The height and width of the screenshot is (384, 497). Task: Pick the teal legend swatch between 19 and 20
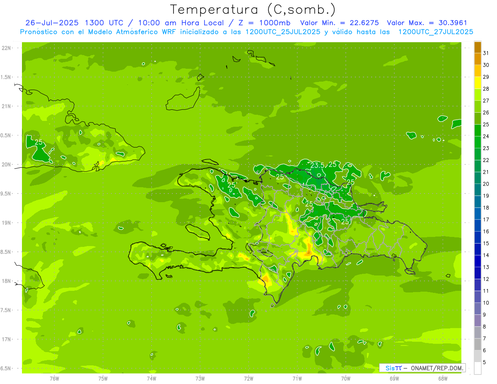coord(478,190)
